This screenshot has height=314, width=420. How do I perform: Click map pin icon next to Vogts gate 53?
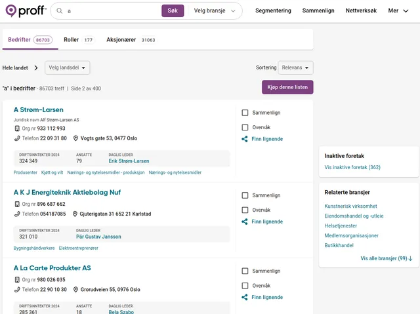(x=75, y=138)
